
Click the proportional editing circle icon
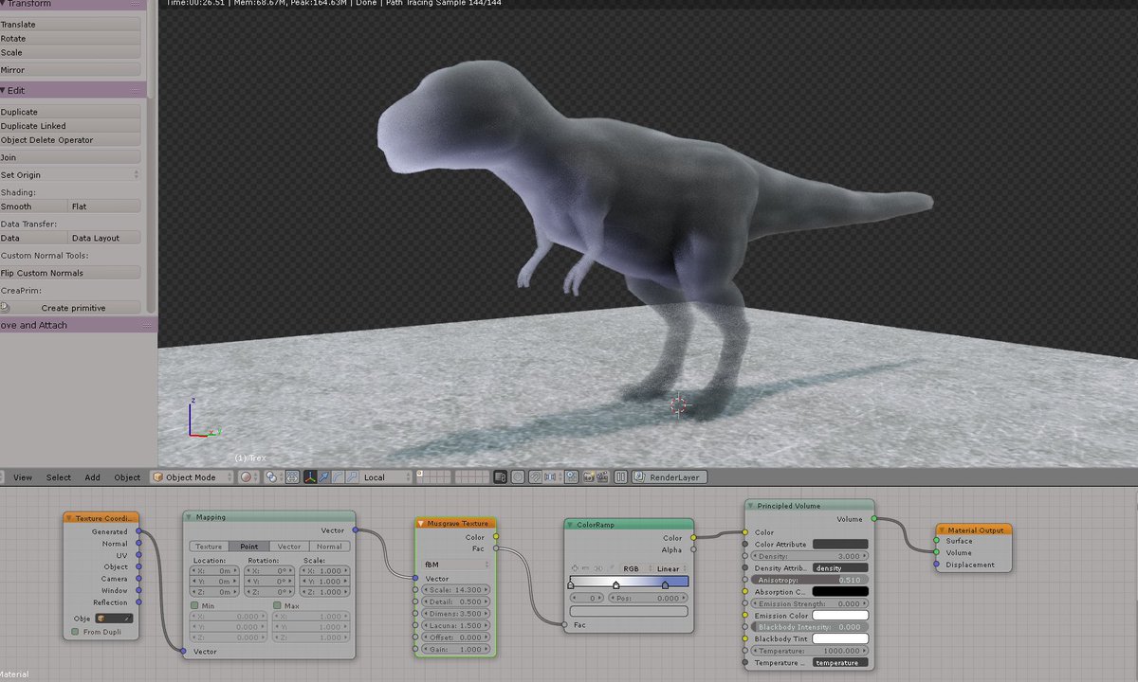[518, 477]
